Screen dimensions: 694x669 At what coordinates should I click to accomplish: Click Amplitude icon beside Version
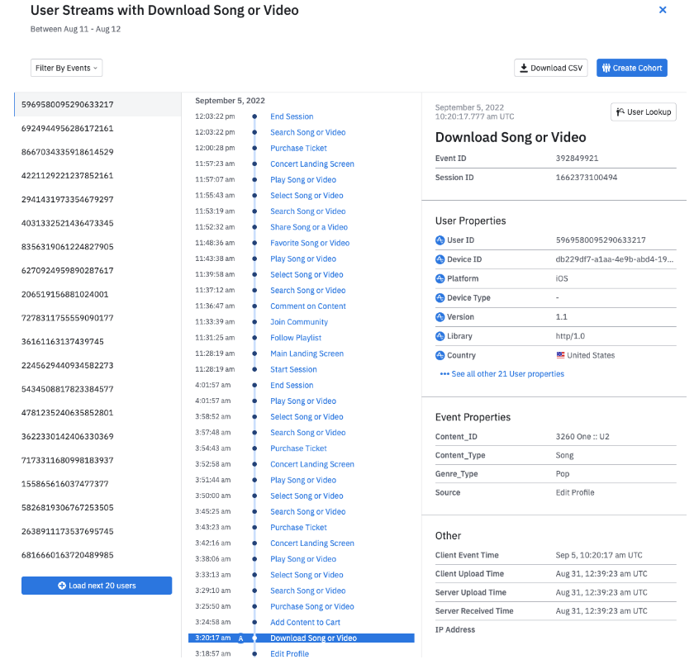tap(440, 317)
